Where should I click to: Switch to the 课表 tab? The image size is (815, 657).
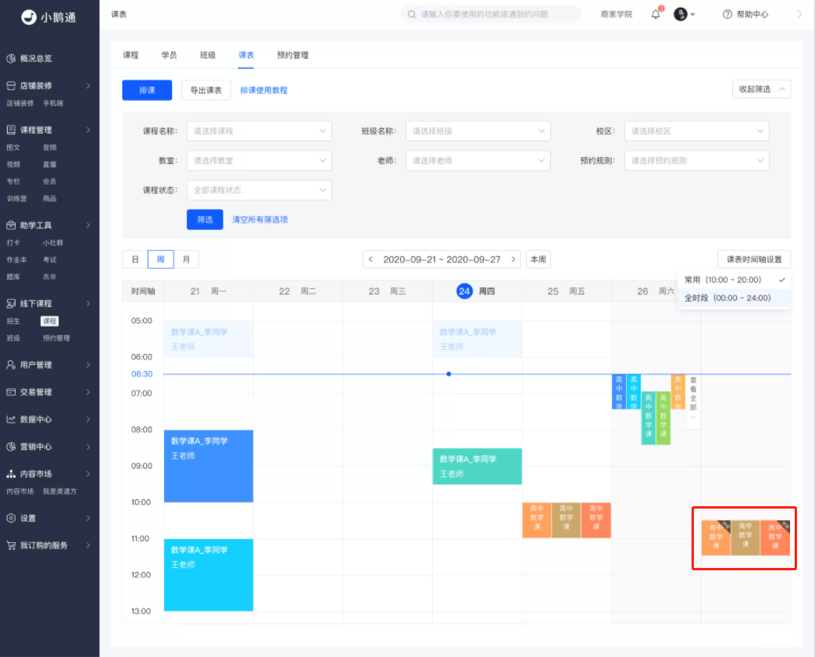pyautogui.click(x=246, y=55)
